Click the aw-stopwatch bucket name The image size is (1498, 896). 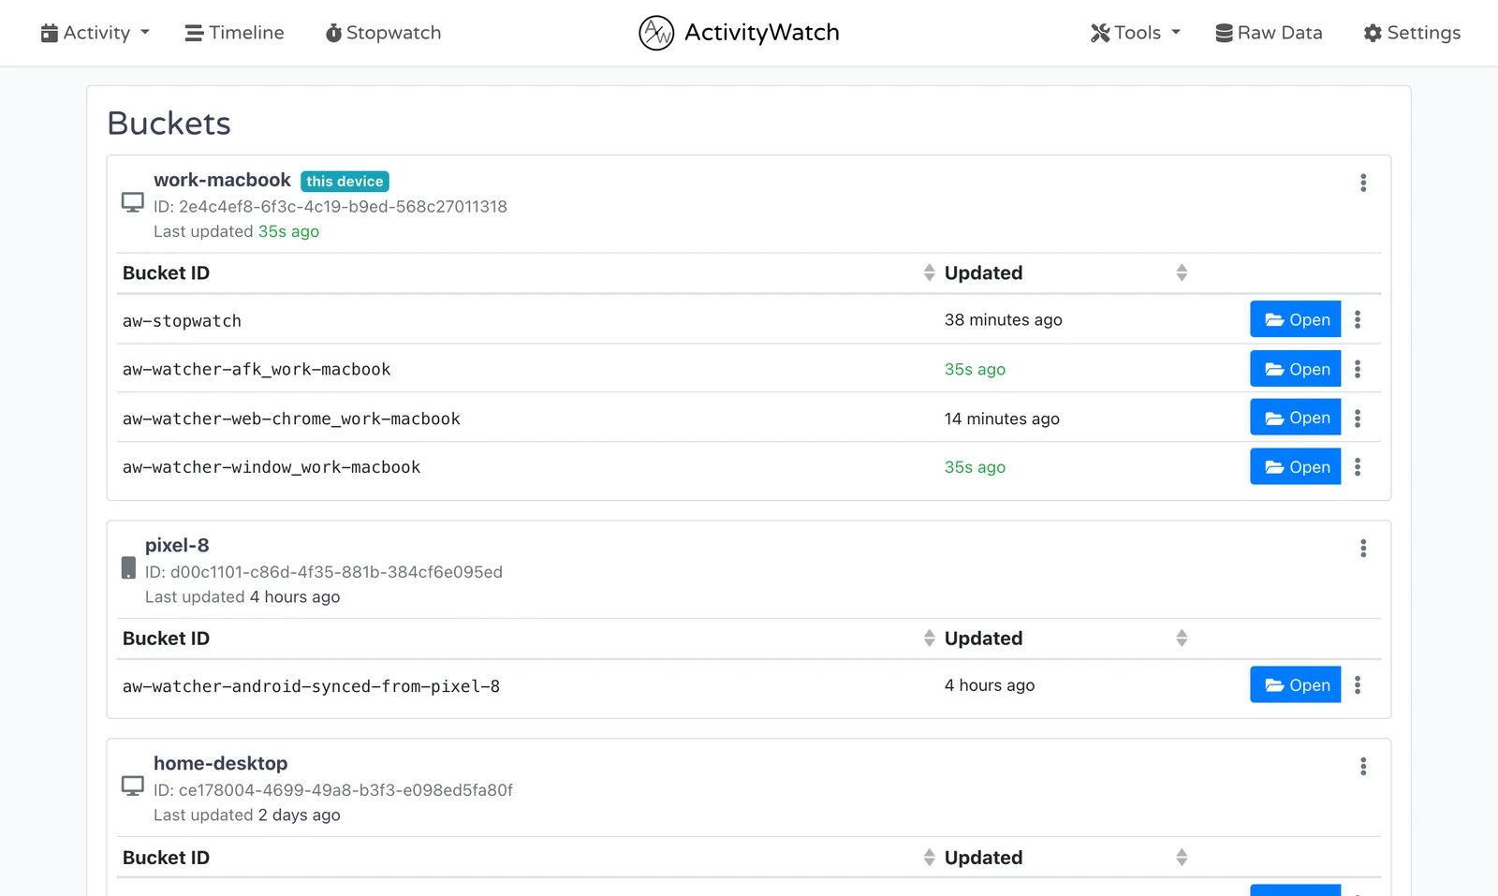coord(182,320)
